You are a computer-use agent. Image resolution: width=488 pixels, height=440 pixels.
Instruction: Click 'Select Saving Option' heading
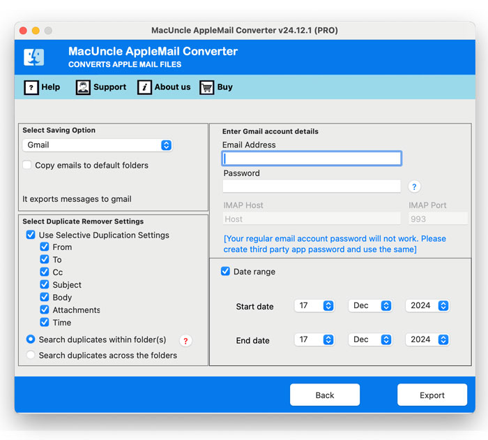pyautogui.click(x=59, y=131)
